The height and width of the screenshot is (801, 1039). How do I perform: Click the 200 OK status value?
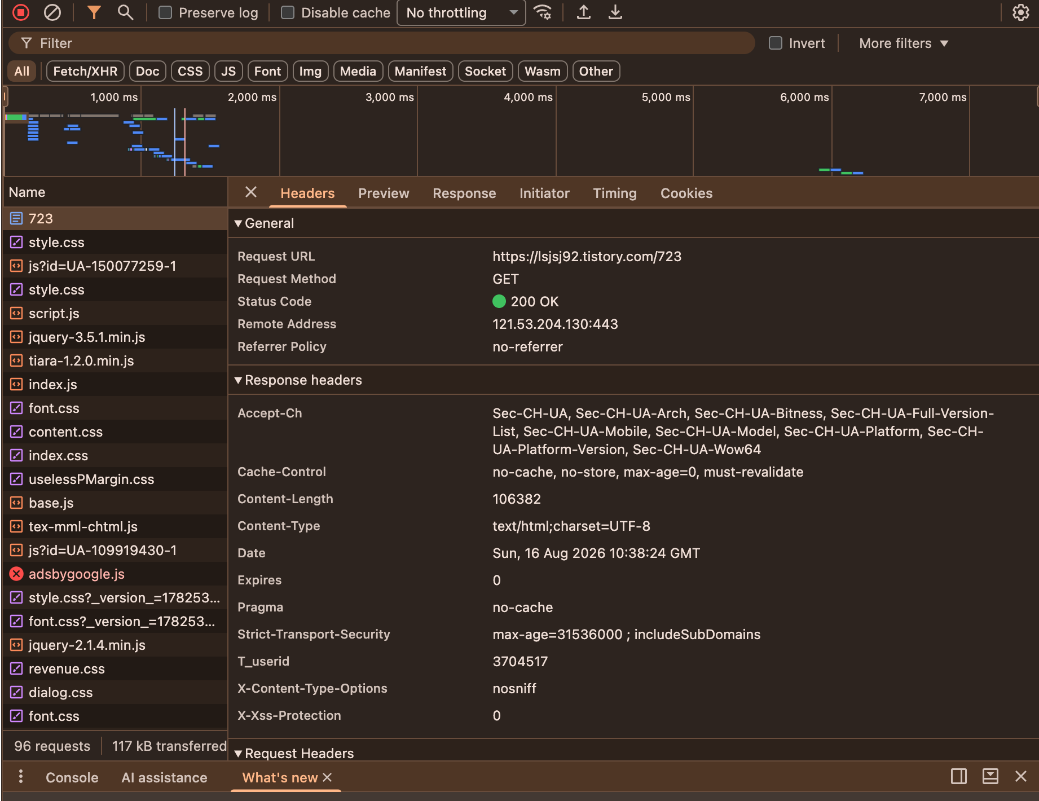pyautogui.click(x=534, y=301)
